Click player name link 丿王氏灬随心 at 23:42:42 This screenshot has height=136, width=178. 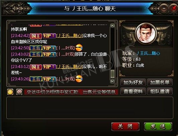[x=69, y=36]
